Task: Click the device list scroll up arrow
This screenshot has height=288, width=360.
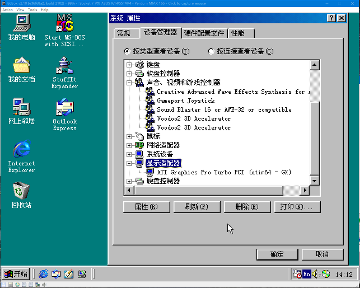Action: [x=315, y=65]
